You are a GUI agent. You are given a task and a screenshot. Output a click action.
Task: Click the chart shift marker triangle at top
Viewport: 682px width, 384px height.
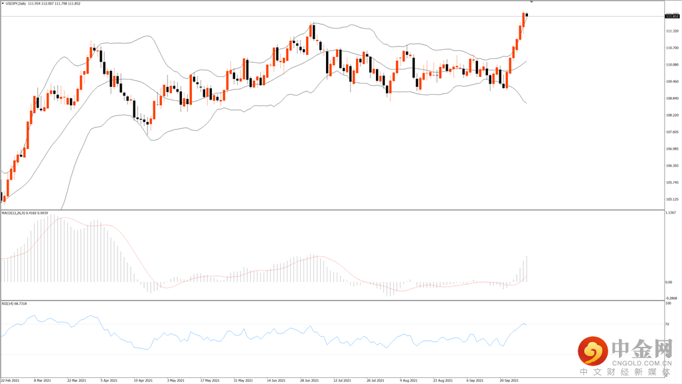(531, 2)
